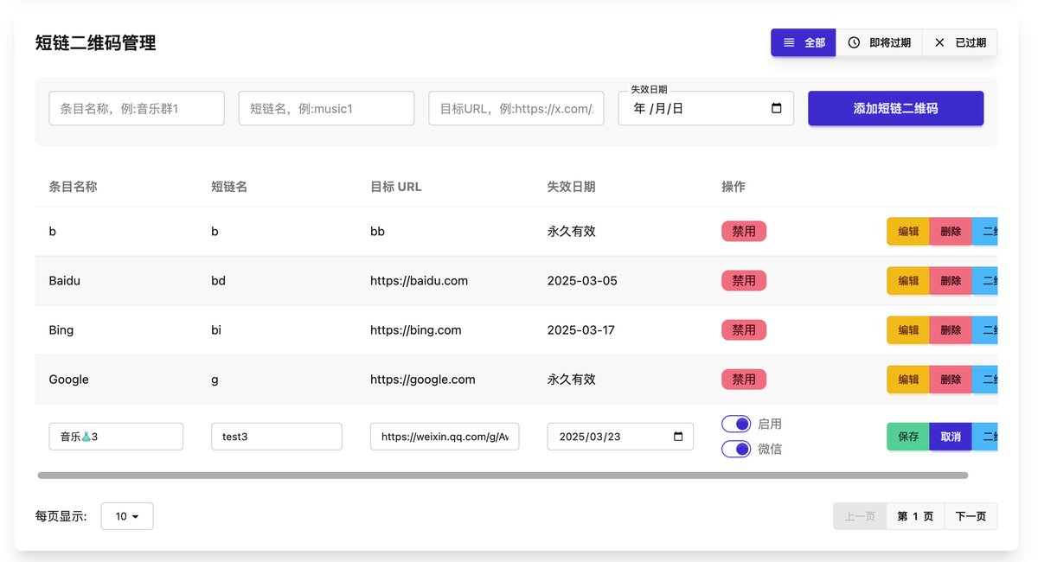The height and width of the screenshot is (562, 1038).
Task: Cancel editing with the 取消 button
Action: pos(950,436)
